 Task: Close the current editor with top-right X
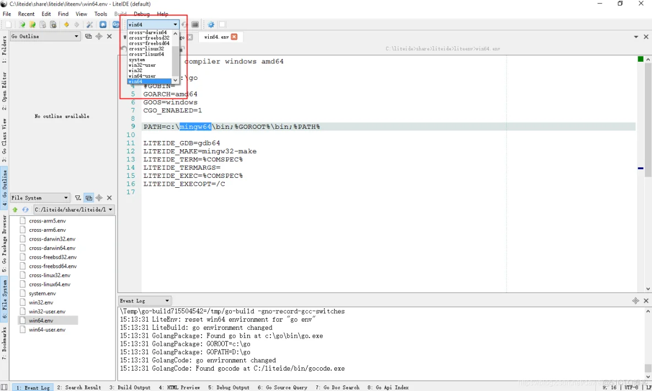tap(646, 36)
